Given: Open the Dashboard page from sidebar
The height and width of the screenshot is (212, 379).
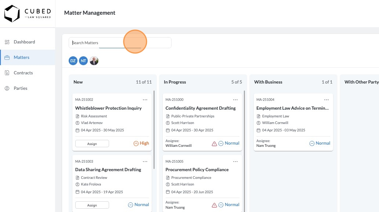Looking at the screenshot, I should [24, 42].
